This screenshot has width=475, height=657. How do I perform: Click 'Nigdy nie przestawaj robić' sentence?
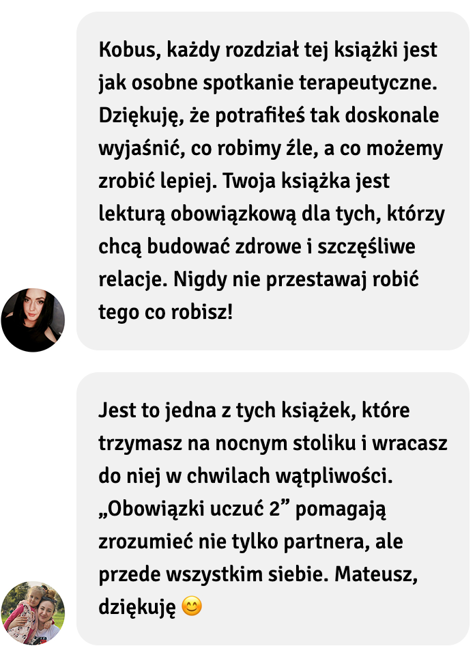(296, 279)
